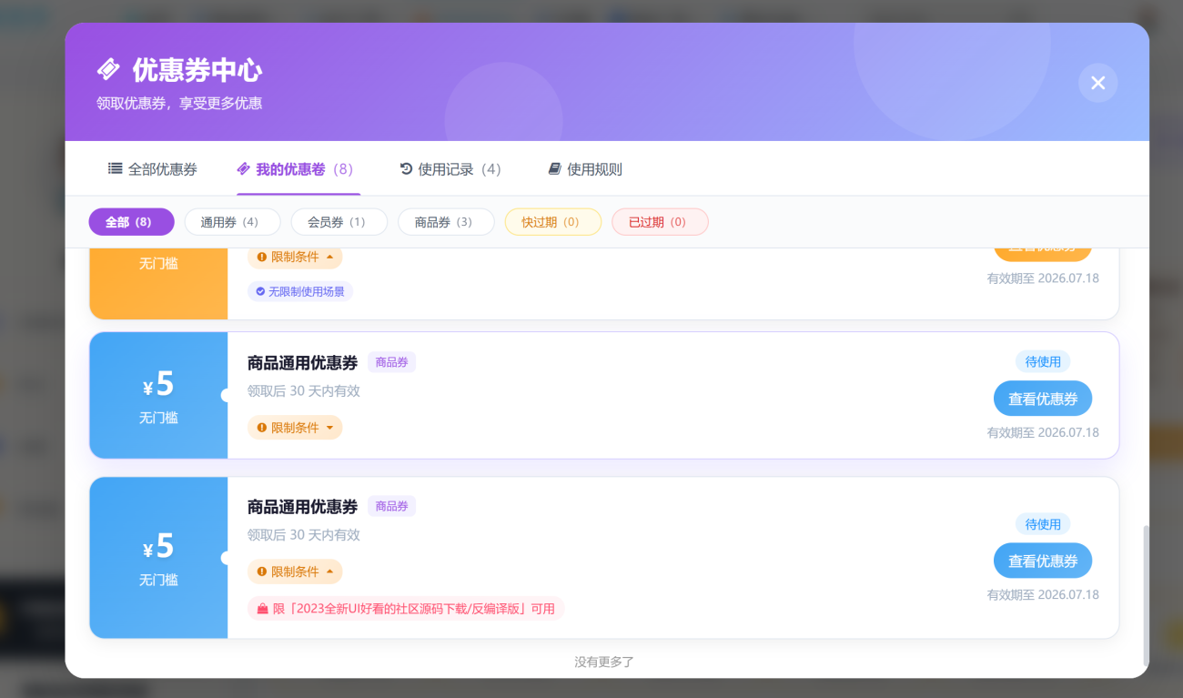Close the coupon center dialog
Screen dimensions: 1183x698
(1097, 83)
